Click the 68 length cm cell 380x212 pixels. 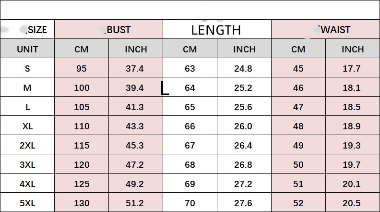coord(190,164)
